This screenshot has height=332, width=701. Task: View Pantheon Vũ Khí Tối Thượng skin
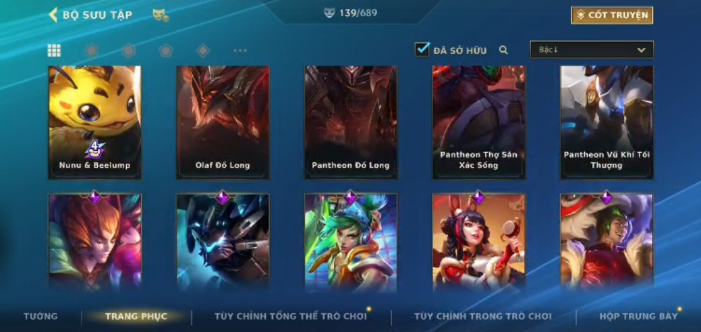[607, 123]
